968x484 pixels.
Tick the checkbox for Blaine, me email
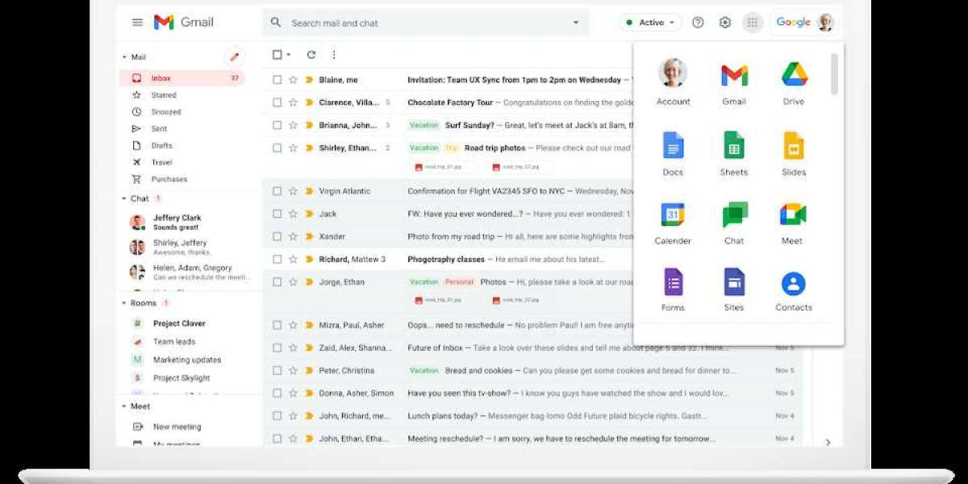pos(277,80)
